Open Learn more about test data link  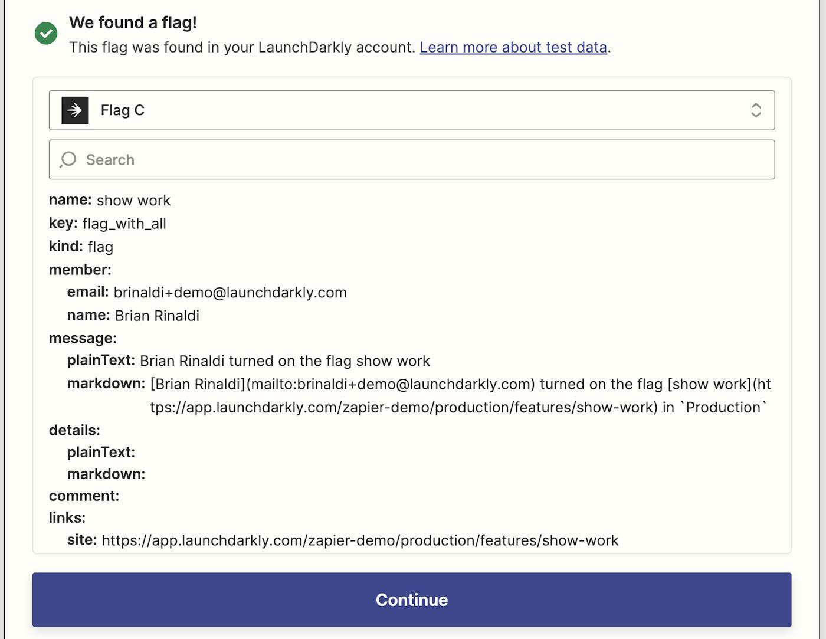click(513, 47)
